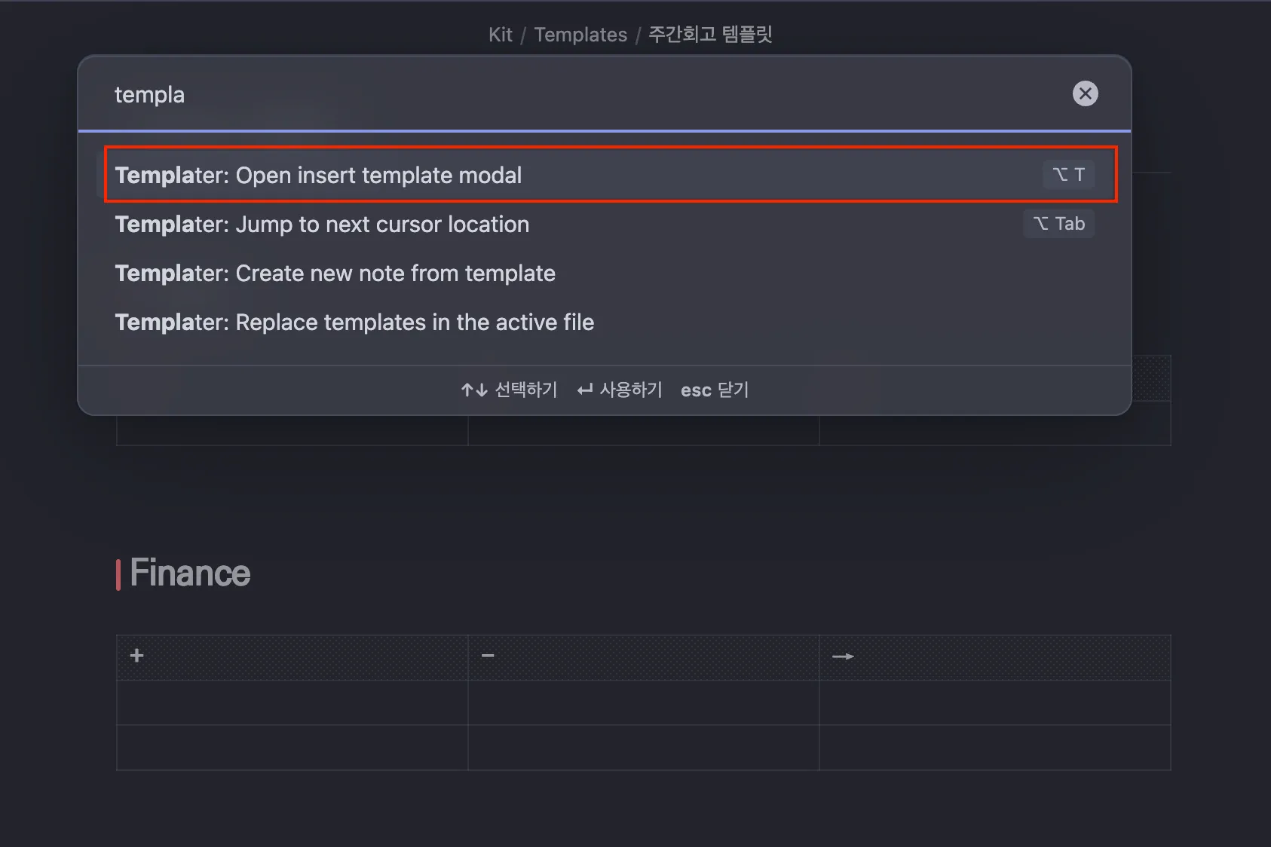Click an empty cell in the Finance table
Image resolution: width=1271 pixels, height=847 pixels.
coord(292,702)
